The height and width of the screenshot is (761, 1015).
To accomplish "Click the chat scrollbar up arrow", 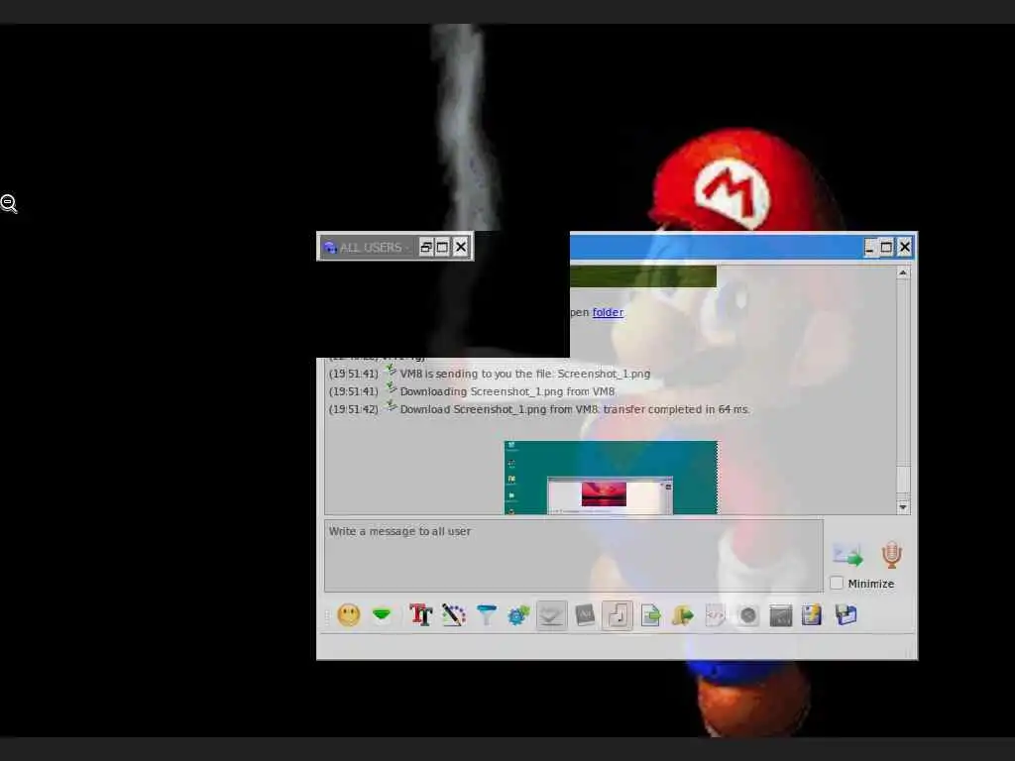I will (903, 273).
